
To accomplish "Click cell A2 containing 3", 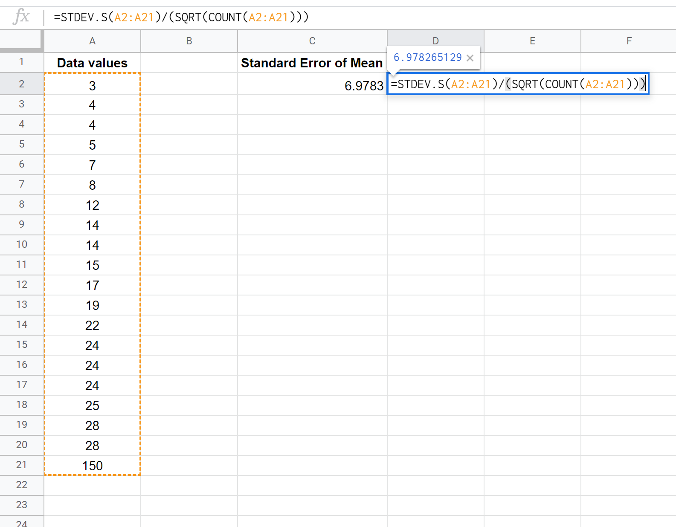I will click(93, 84).
